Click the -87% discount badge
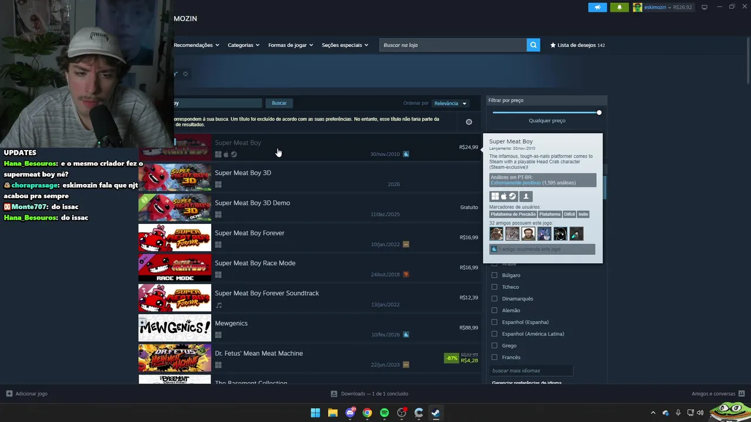The height and width of the screenshot is (422, 751). [x=451, y=358]
